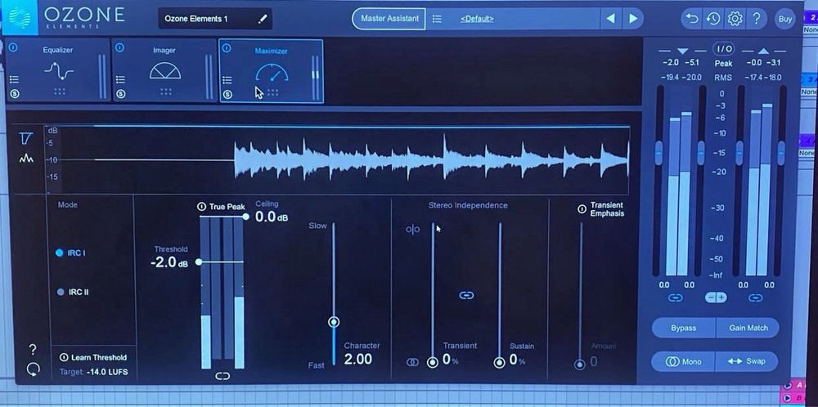This screenshot has height=407, width=818.
Task: Toggle Stereo Independence link icon
Action: [466, 296]
